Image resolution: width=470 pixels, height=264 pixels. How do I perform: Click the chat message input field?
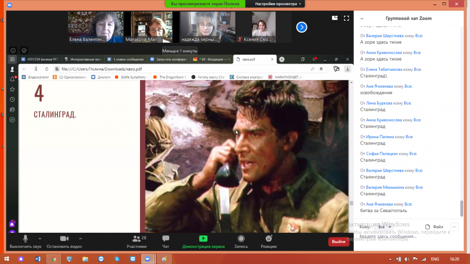404,237
